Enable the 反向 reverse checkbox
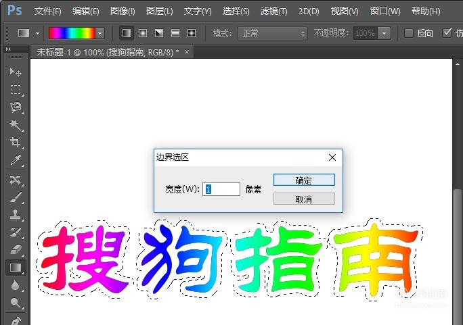Image resolution: width=463 pixels, height=325 pixels. [409, 33]
